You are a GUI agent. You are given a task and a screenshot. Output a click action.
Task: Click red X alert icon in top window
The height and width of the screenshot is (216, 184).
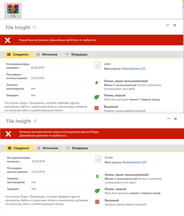click(8, 40)
